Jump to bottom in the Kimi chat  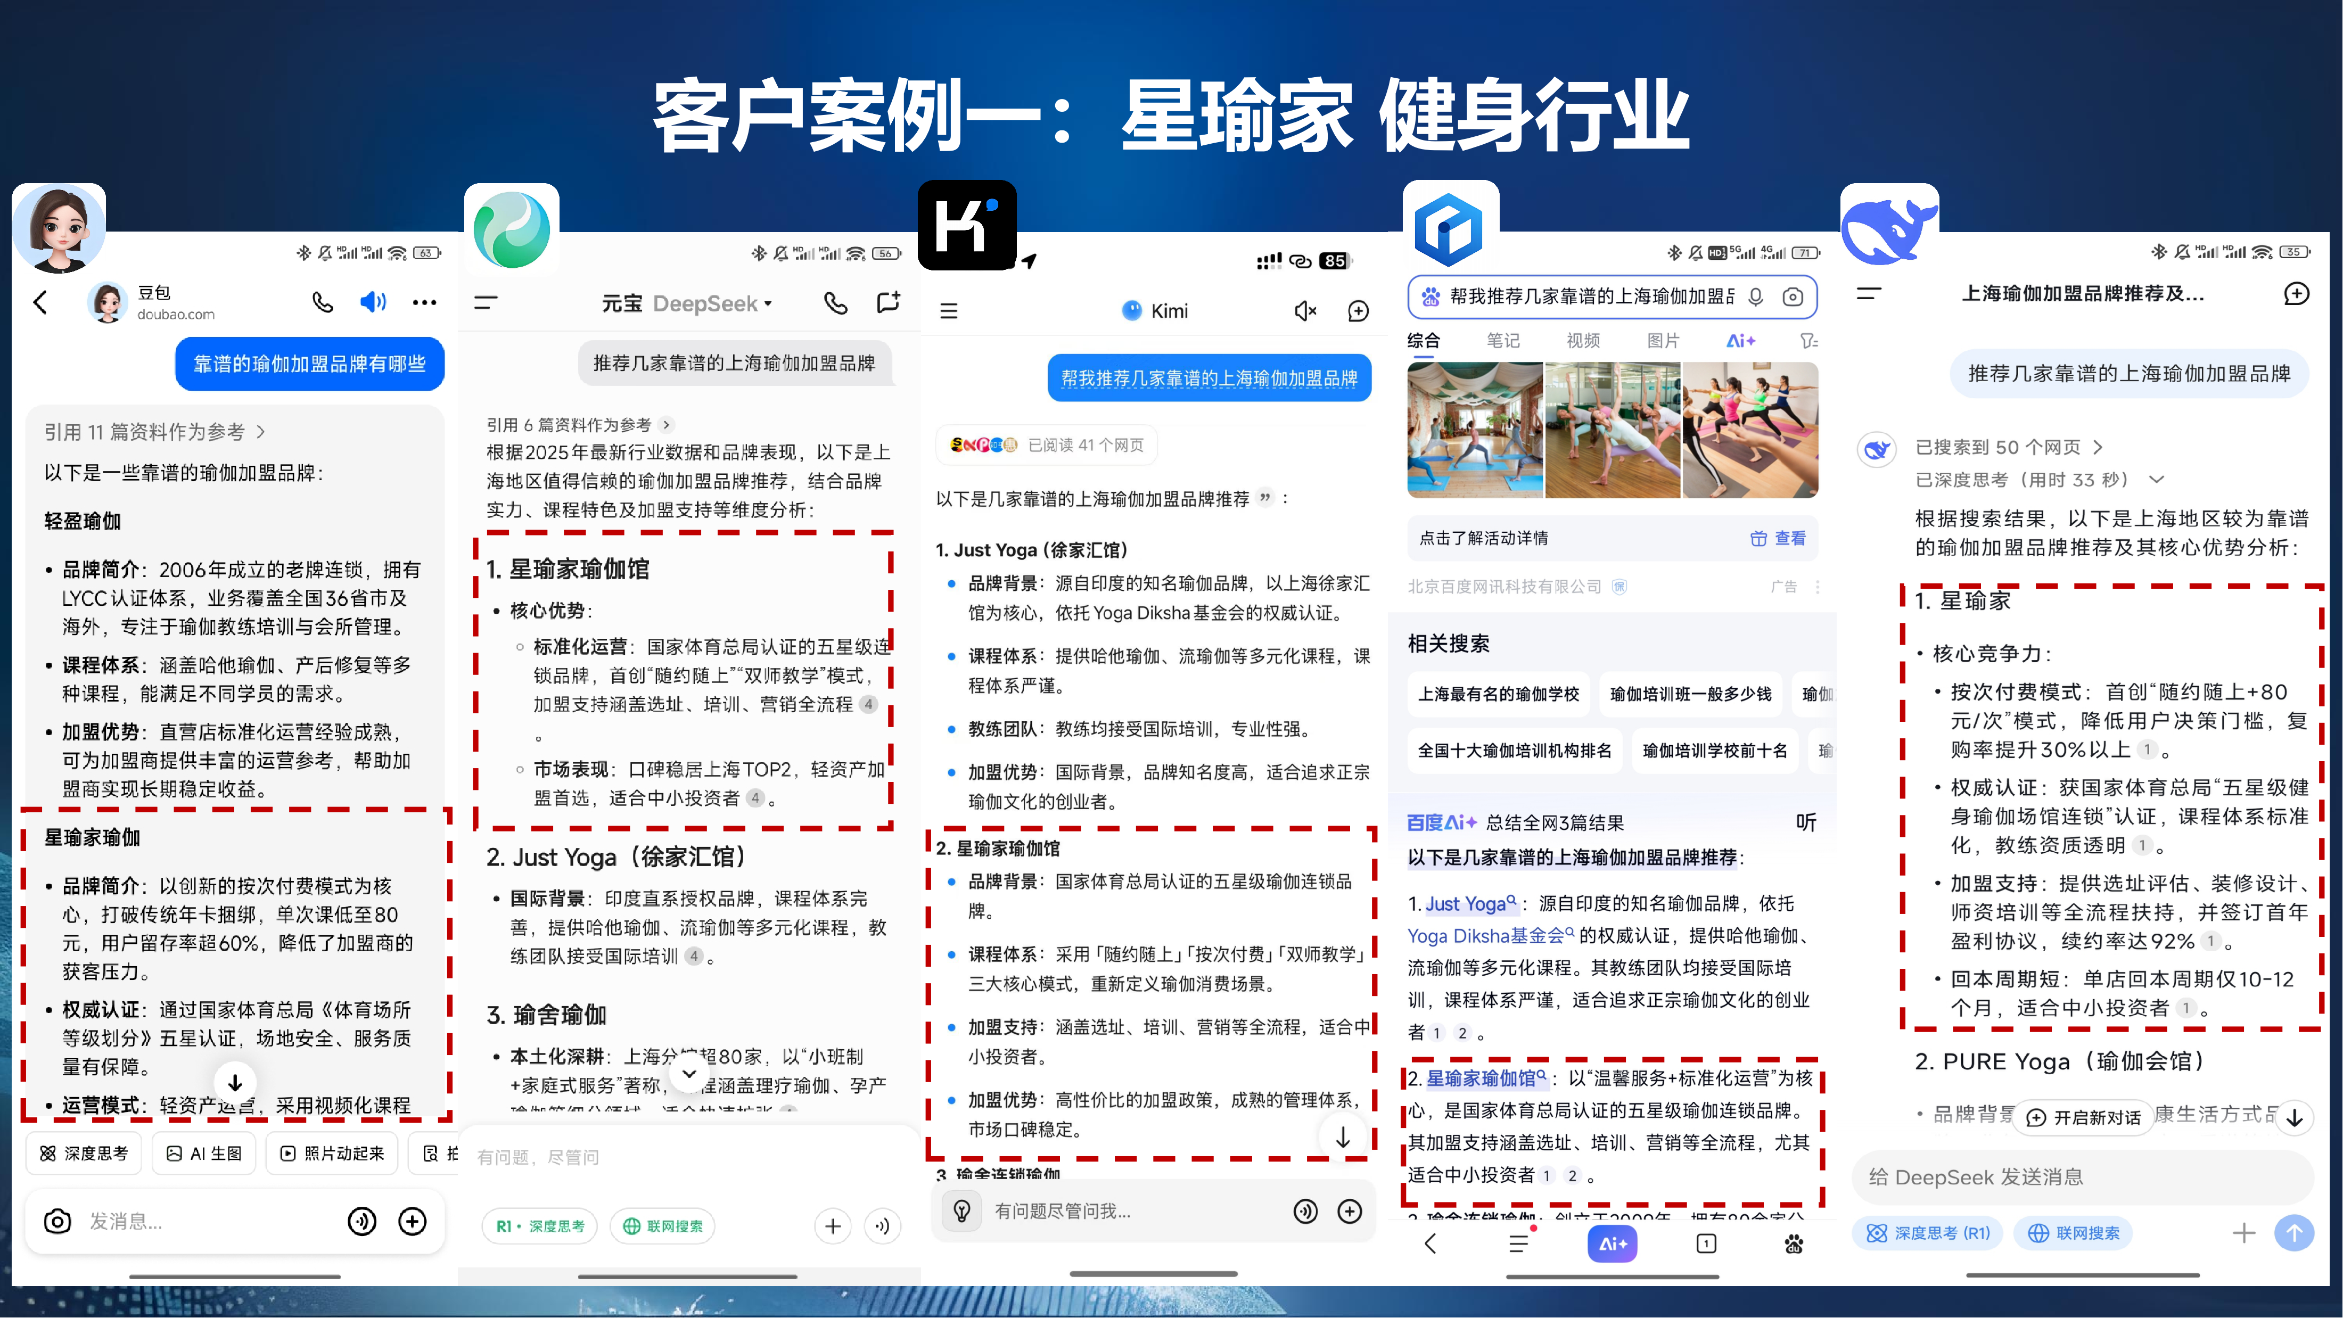point(1343,1137)
